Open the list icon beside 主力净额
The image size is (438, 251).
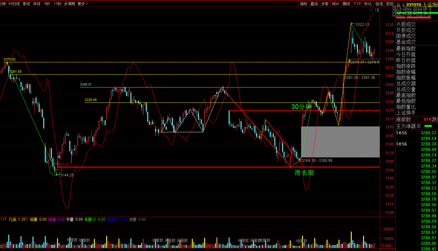(418, 126)
